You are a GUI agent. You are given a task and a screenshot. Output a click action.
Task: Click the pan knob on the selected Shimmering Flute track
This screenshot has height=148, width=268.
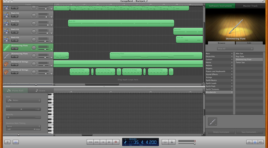(x=34, y=48)
